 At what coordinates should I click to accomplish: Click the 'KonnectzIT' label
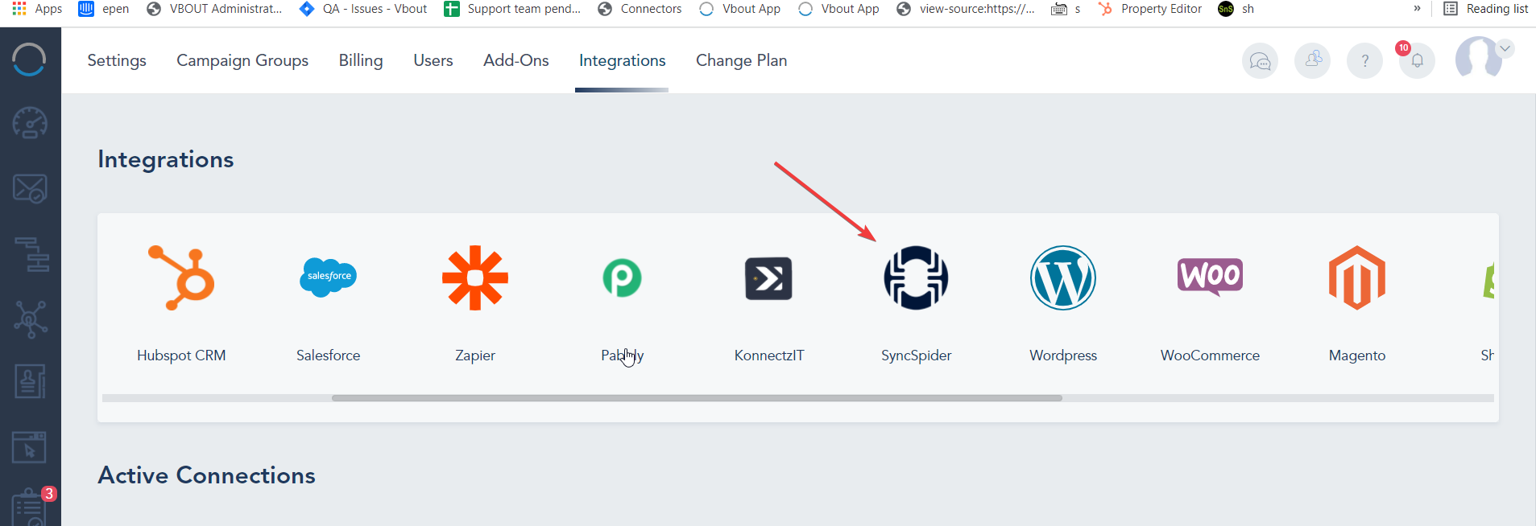coord(769,355)
